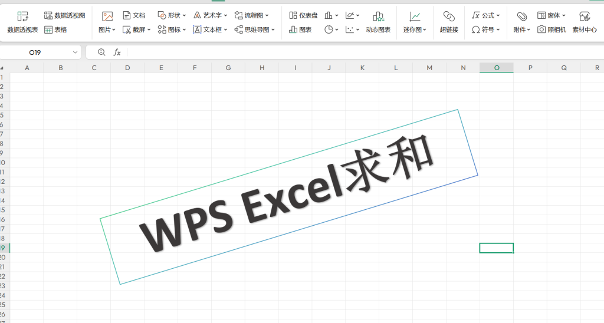Image resolution: width=604 pixels, height=323 pixels.
Task: Open the Dashboard (仪表盘) tool
Action: pos(304,15)
